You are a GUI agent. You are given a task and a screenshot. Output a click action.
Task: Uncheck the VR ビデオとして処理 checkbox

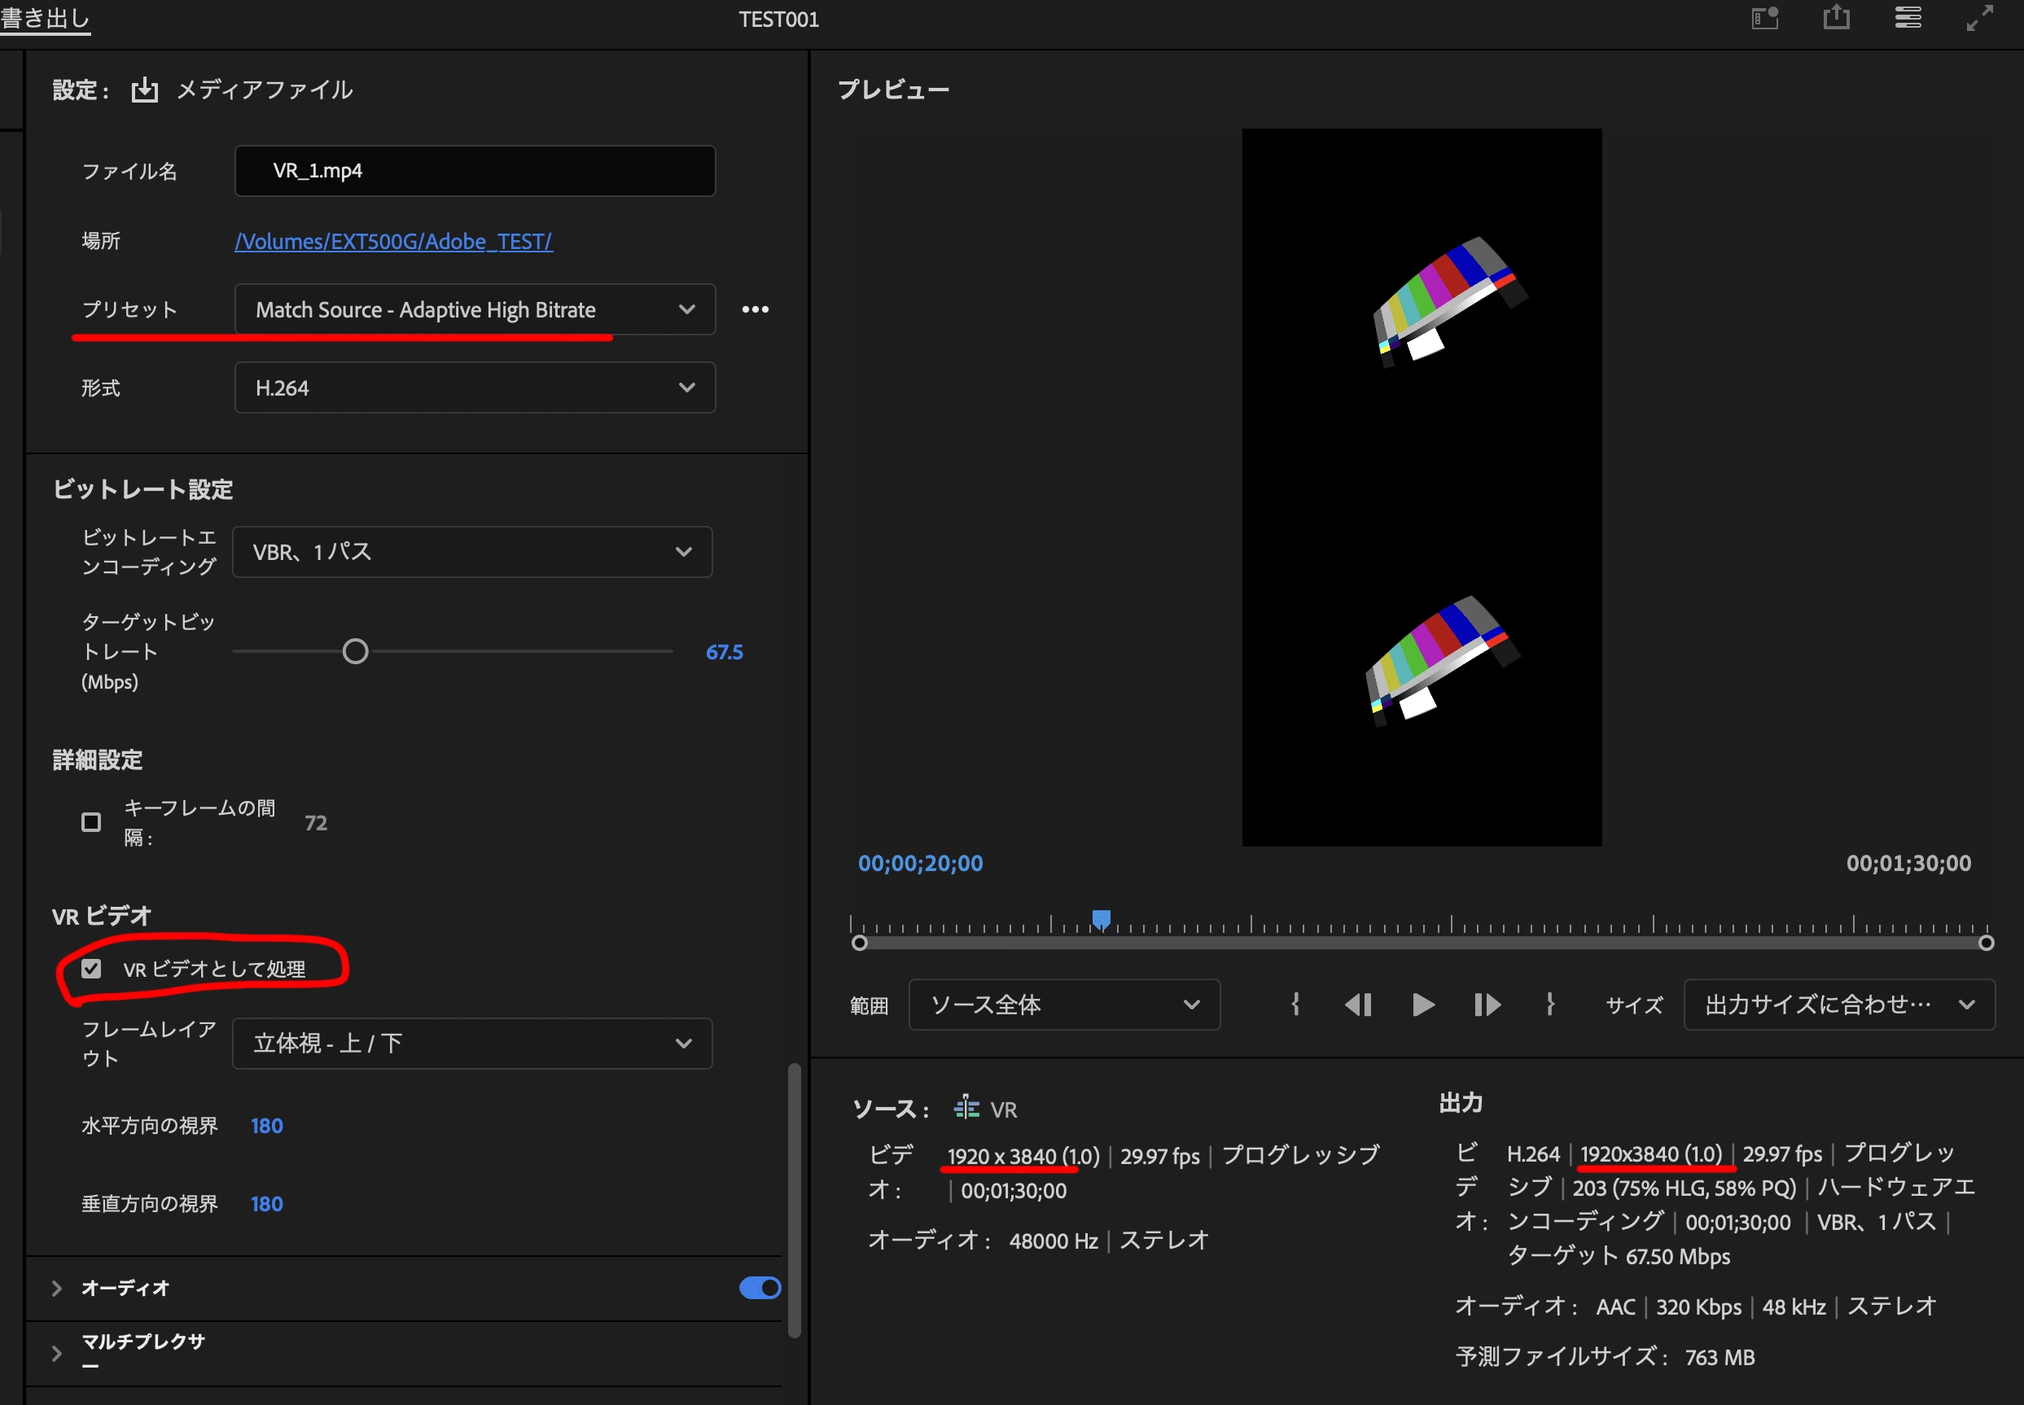[x=90, y=969]
